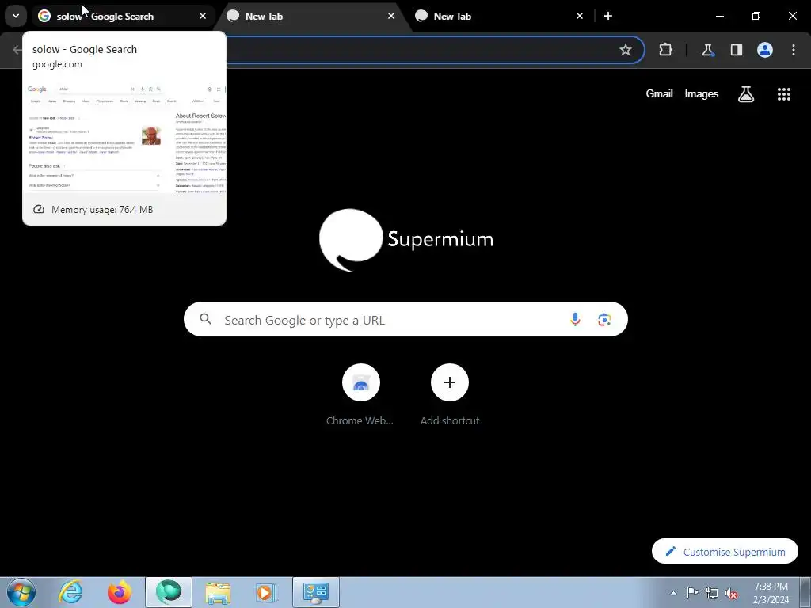Open Windows Media Player from taskbar
Image resolution: width=811 pixels, height=608 pixels.
coord(266,592)
